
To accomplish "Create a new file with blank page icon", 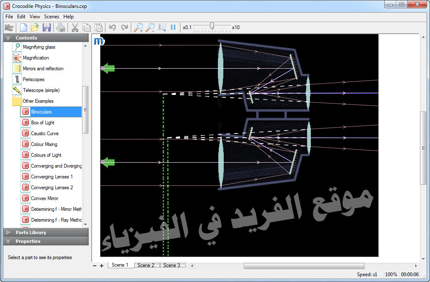I will click(x=24, y=27).
